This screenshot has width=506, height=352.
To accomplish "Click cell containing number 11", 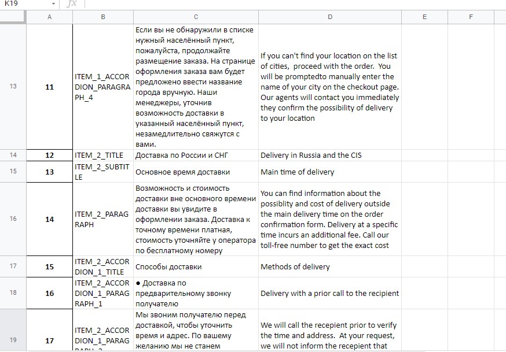I will point(49,87).
